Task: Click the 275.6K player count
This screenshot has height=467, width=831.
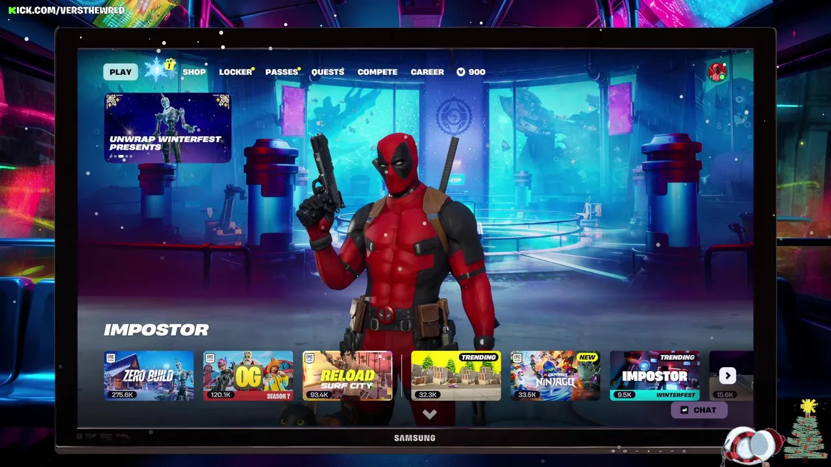Action: click(x=121, y=394)
